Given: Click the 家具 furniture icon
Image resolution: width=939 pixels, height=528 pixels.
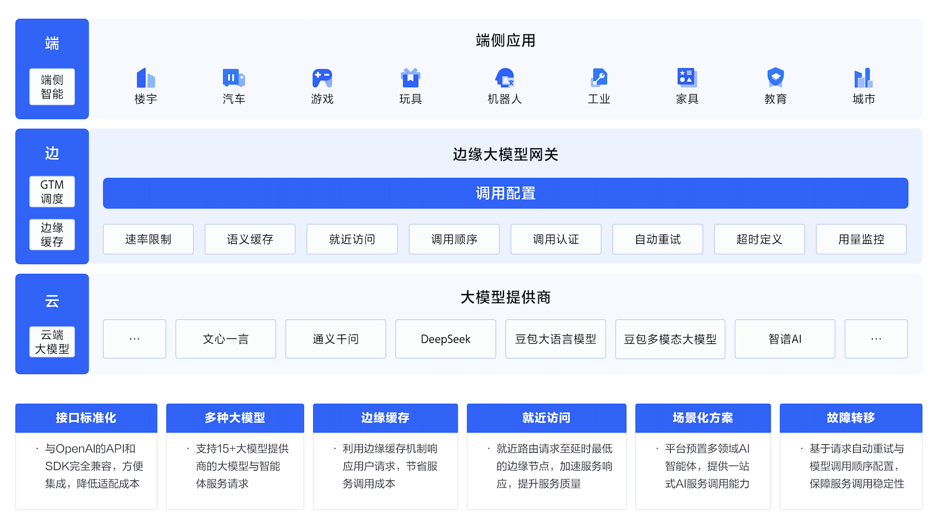Looking at the screenshot, I should (x=687, y=78).
